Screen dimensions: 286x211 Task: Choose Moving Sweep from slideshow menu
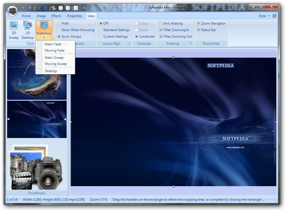tap(55, 64)
